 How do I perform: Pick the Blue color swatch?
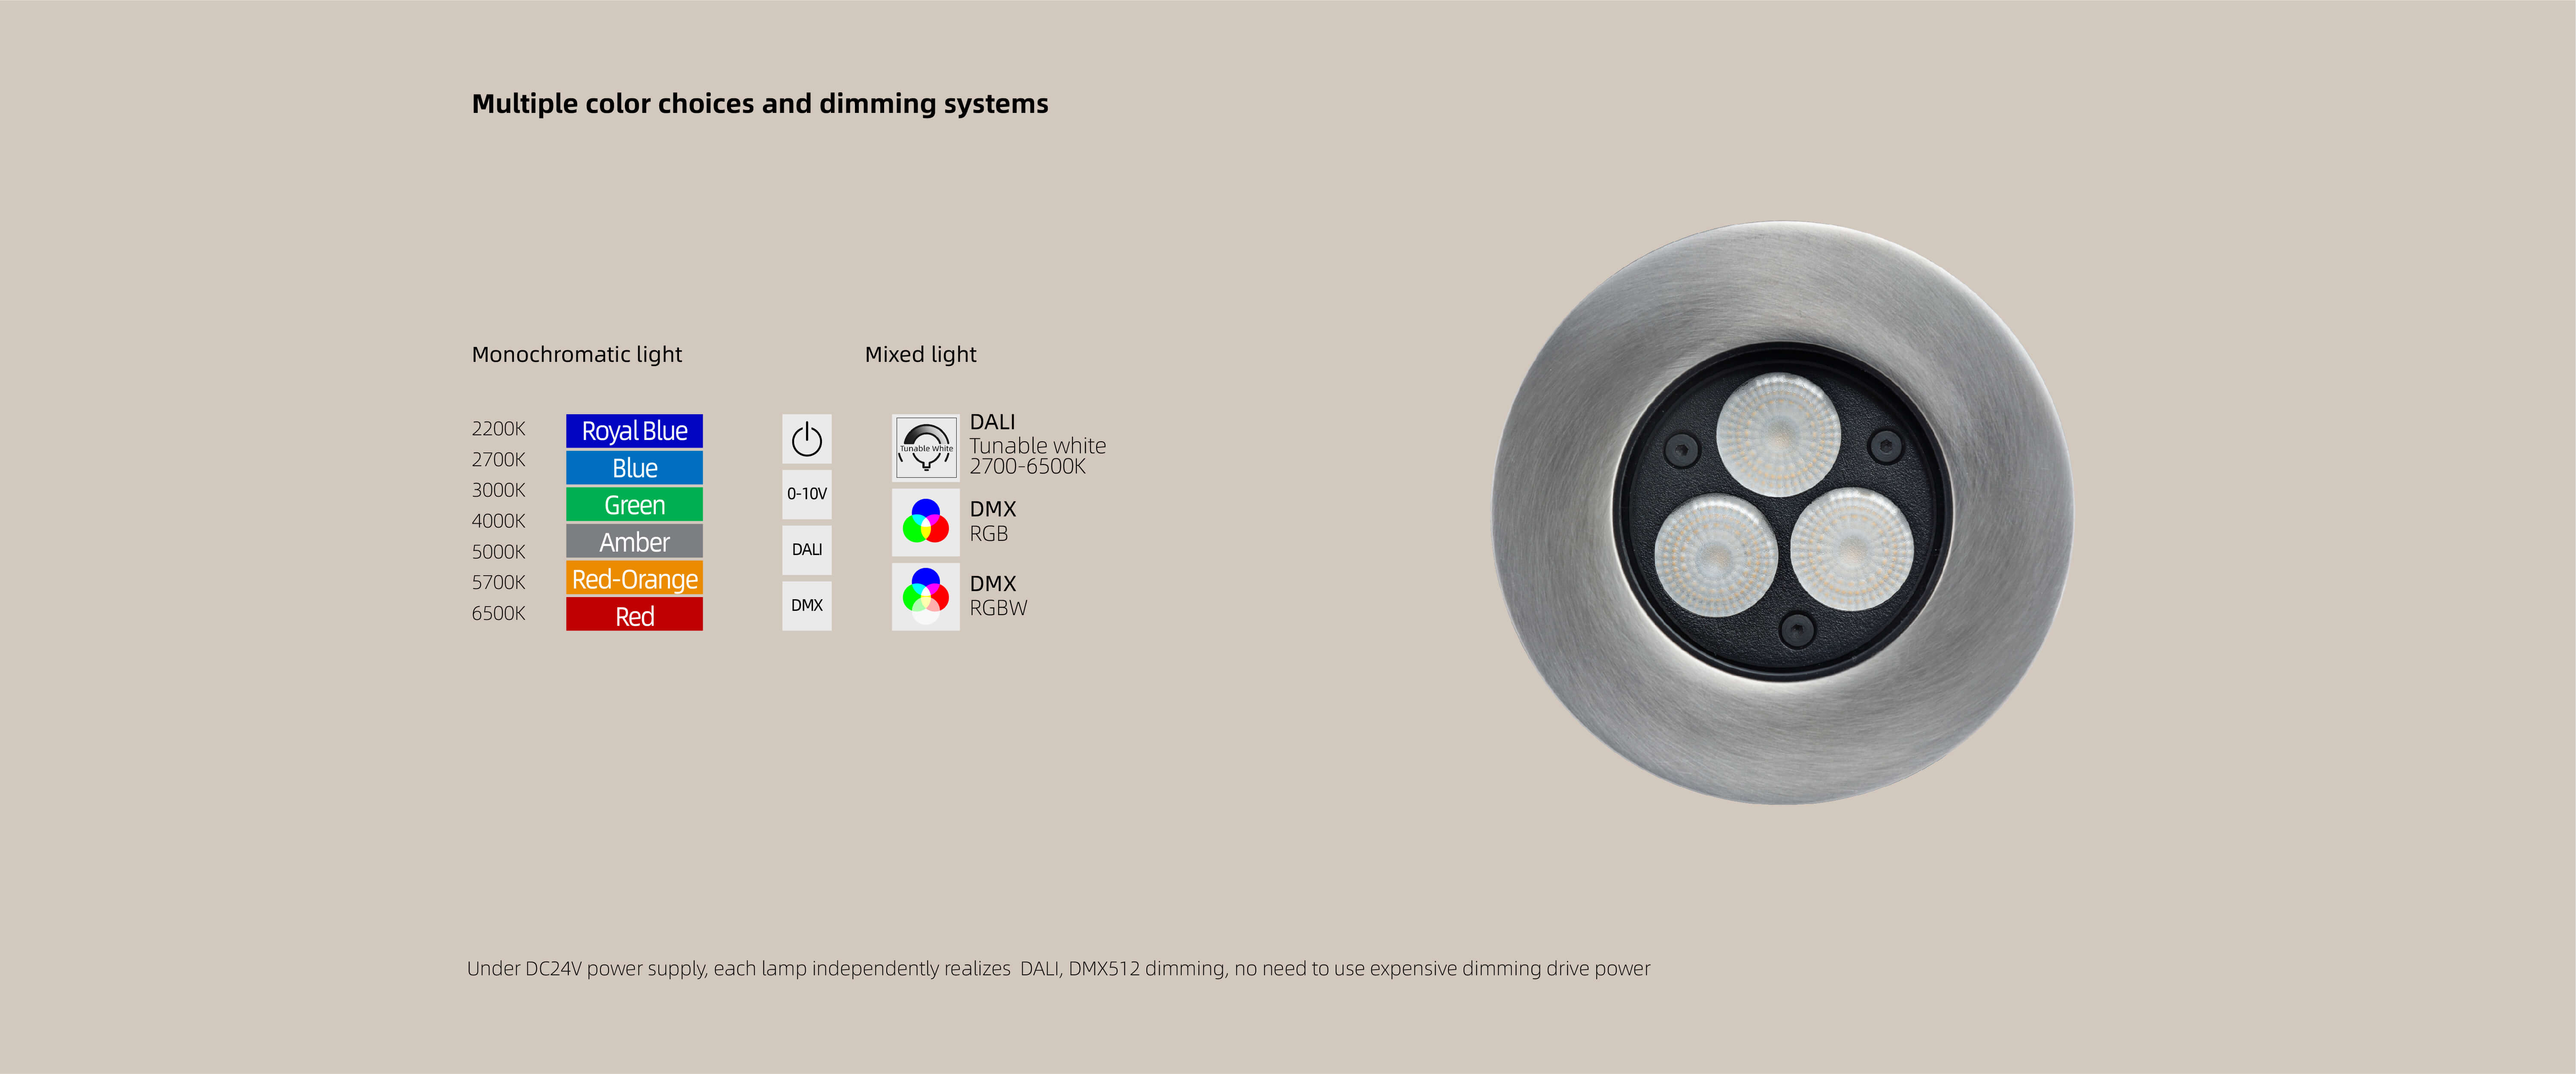pyautogui.click(x=634, y=468)
